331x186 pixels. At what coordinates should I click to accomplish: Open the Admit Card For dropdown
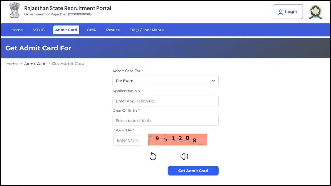tap(165, 81)
